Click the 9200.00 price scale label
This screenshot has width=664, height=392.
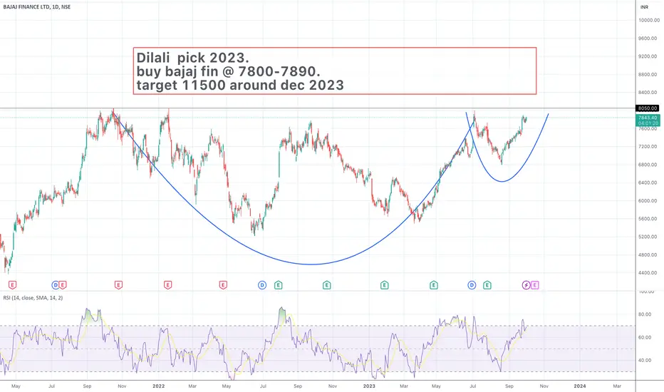pyautogui.click(x=648, y=56)
